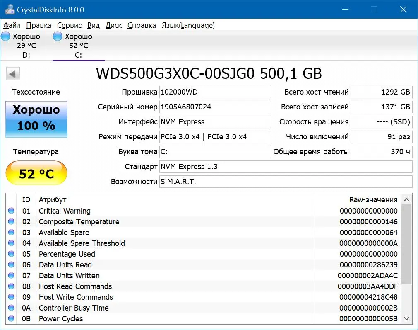418x330 pixels.
Task: Select the Host Read Commands attribute text
Action: (x=75, y=286)
